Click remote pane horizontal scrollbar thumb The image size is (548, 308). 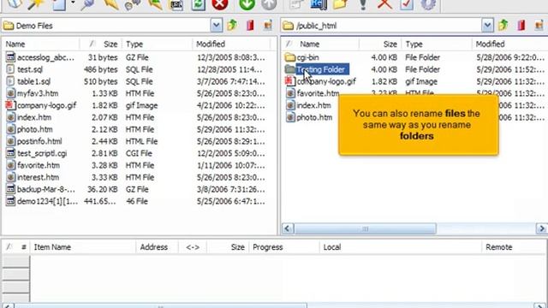click(x=366, y=228)
